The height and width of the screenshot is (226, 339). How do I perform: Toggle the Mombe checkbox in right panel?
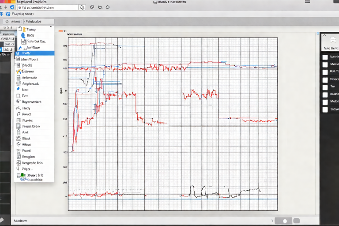pos(325,64)
